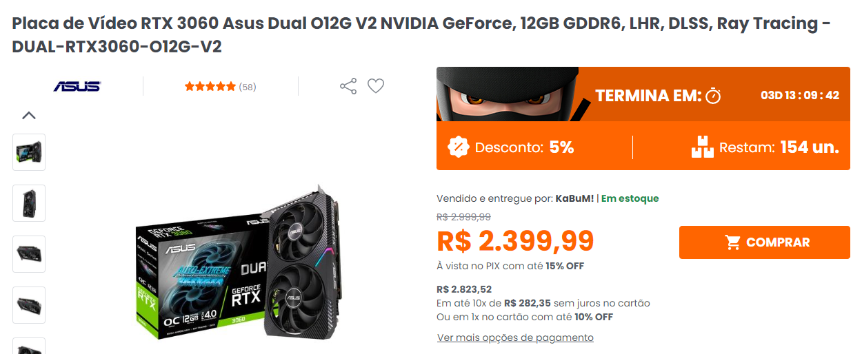
Task: Click the R$ 2.399,99 price
Action: 515,241
